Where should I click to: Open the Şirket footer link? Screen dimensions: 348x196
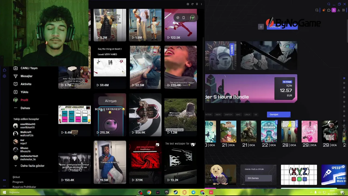tap(16, 177)
